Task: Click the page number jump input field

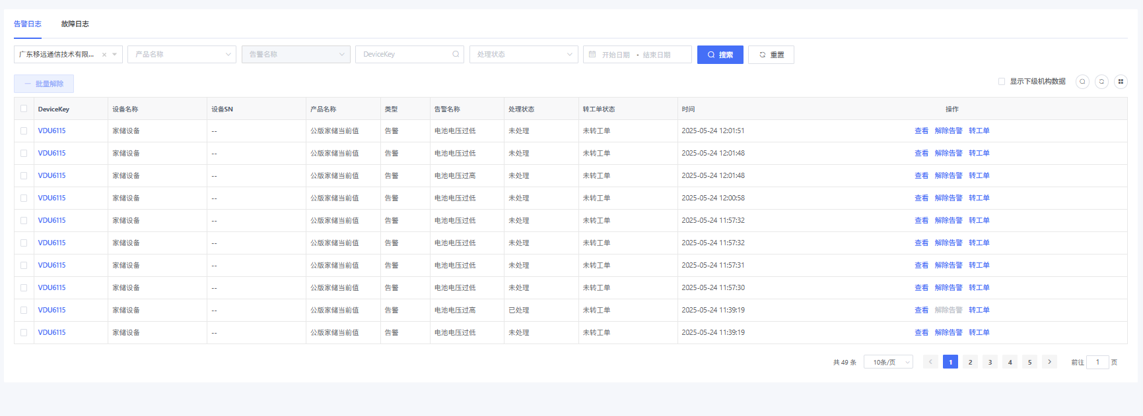Action: click(x=1097, y=362)
